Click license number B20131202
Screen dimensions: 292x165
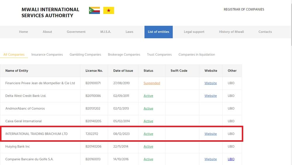tap(93, 108)
